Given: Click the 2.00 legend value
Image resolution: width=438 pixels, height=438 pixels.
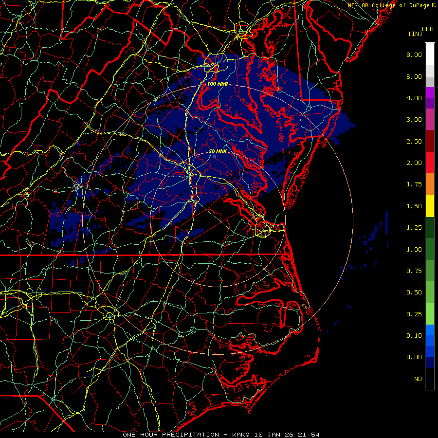Looking at the screenshot, I should coord(414,163).
